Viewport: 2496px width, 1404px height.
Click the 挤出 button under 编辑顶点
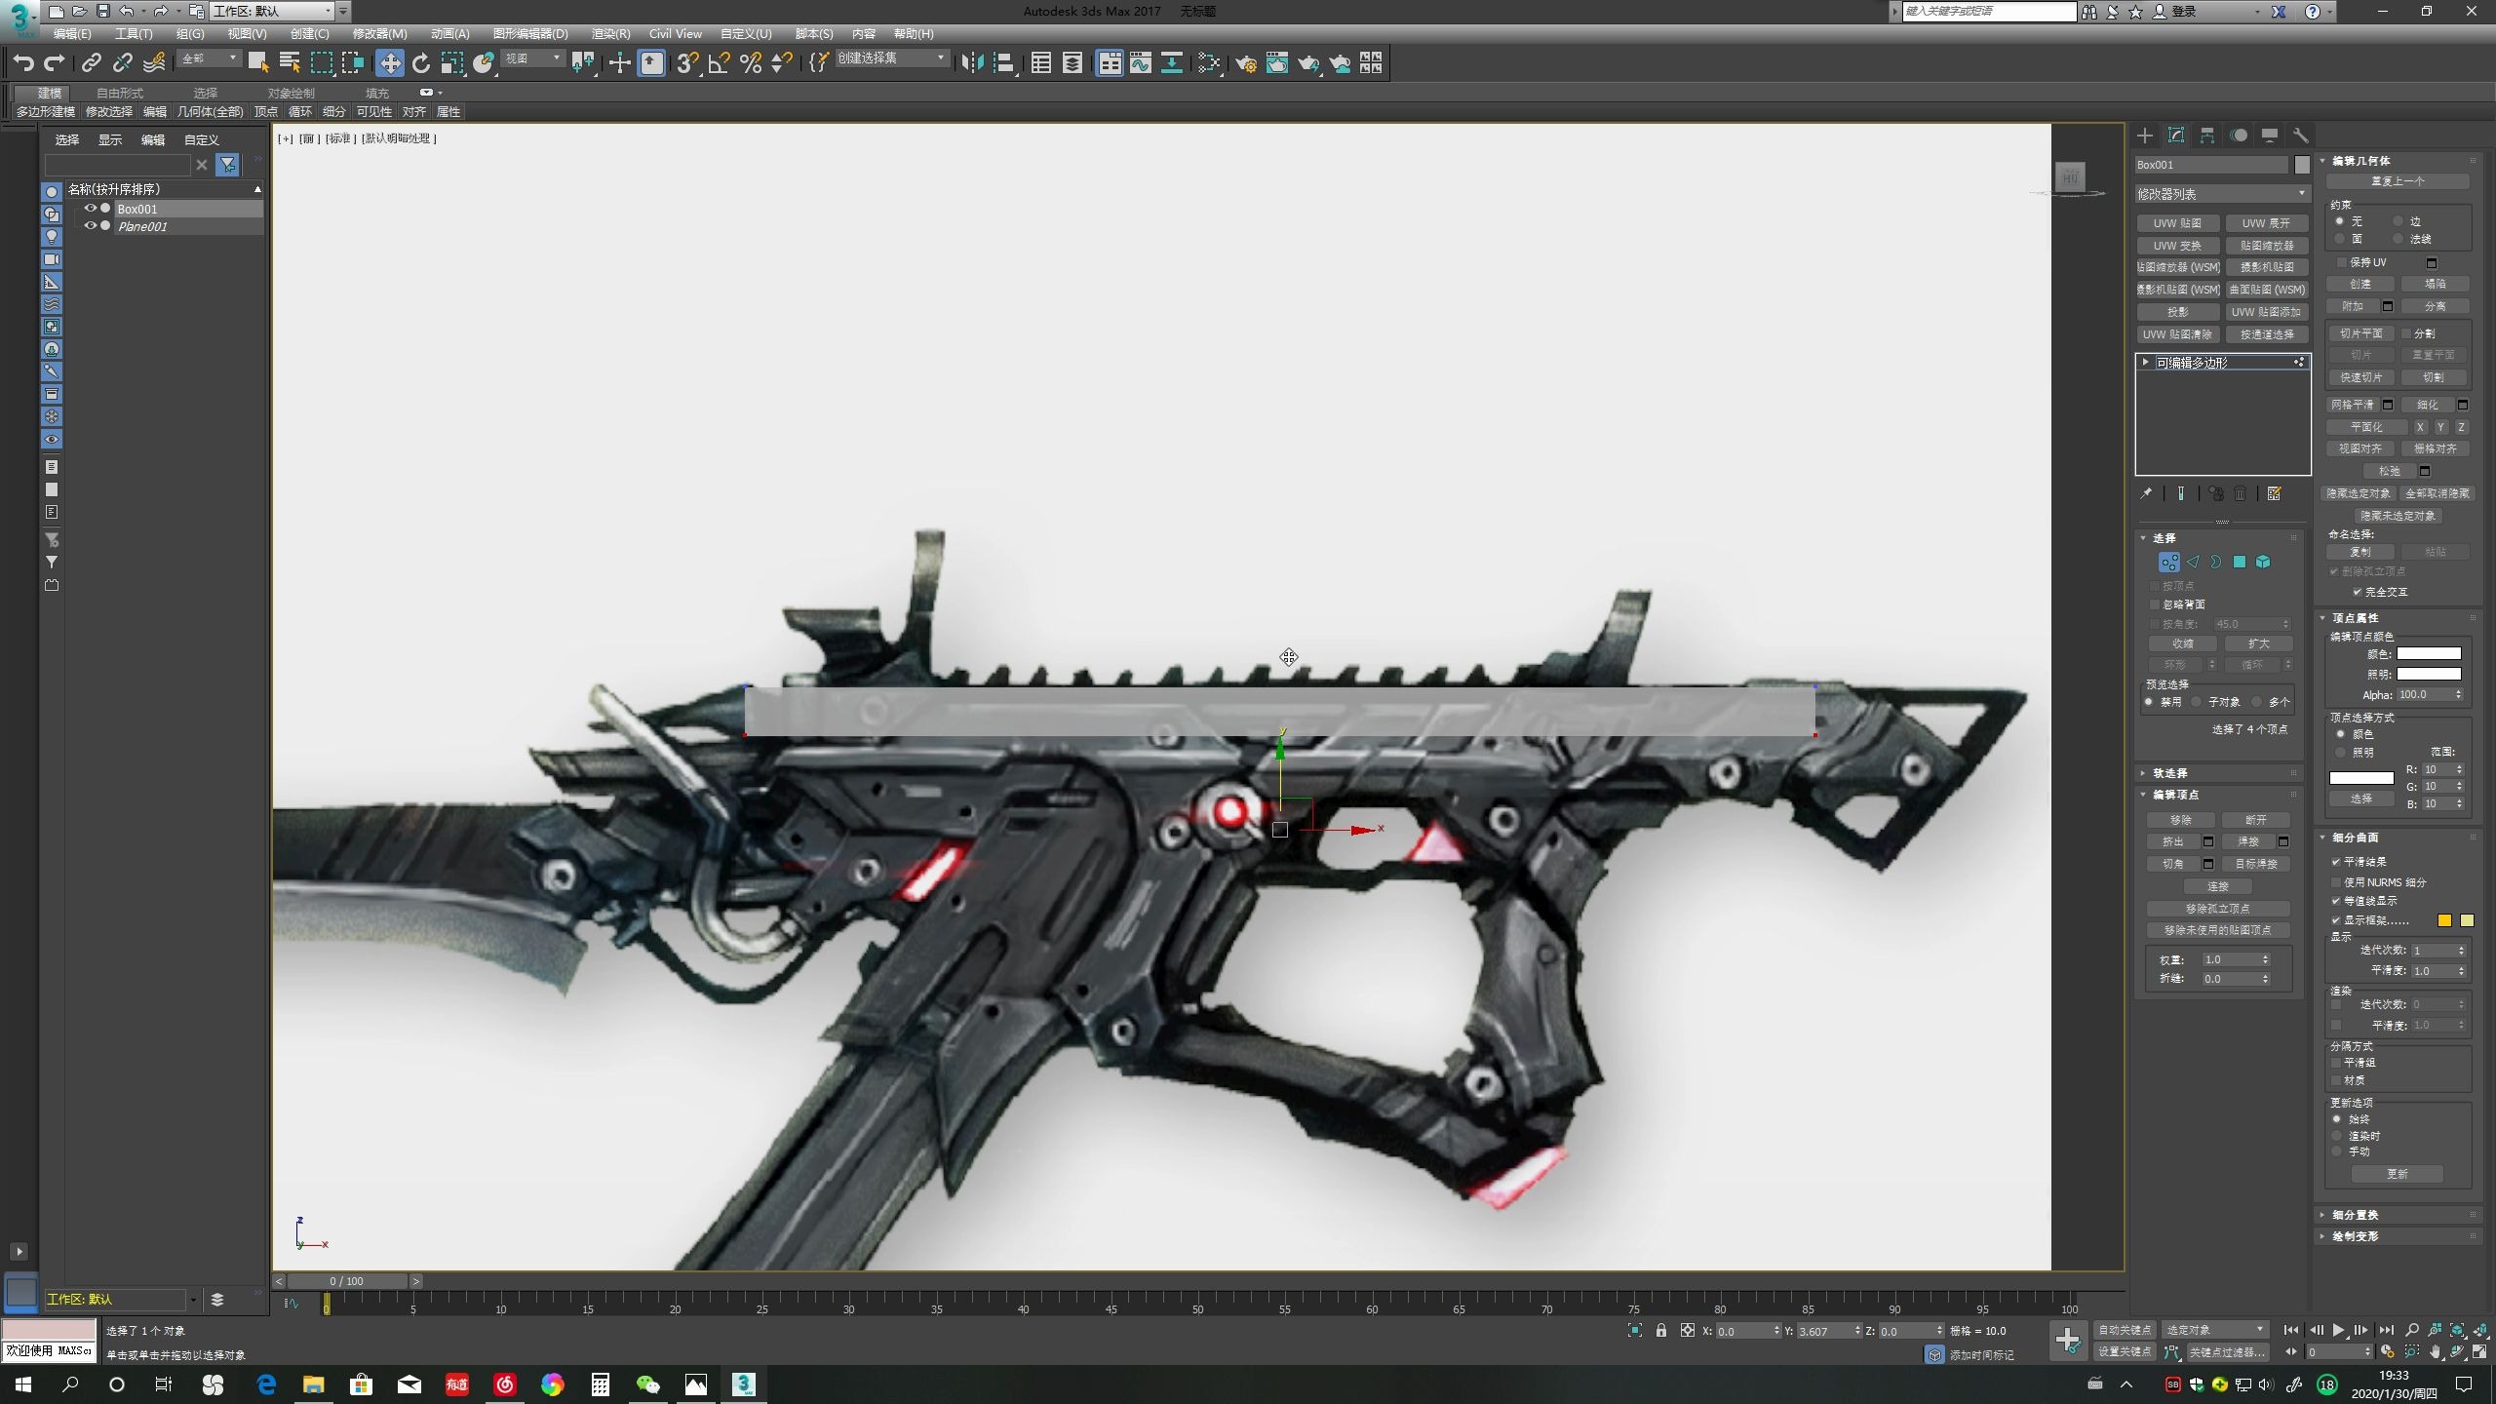click(2174, 841)
